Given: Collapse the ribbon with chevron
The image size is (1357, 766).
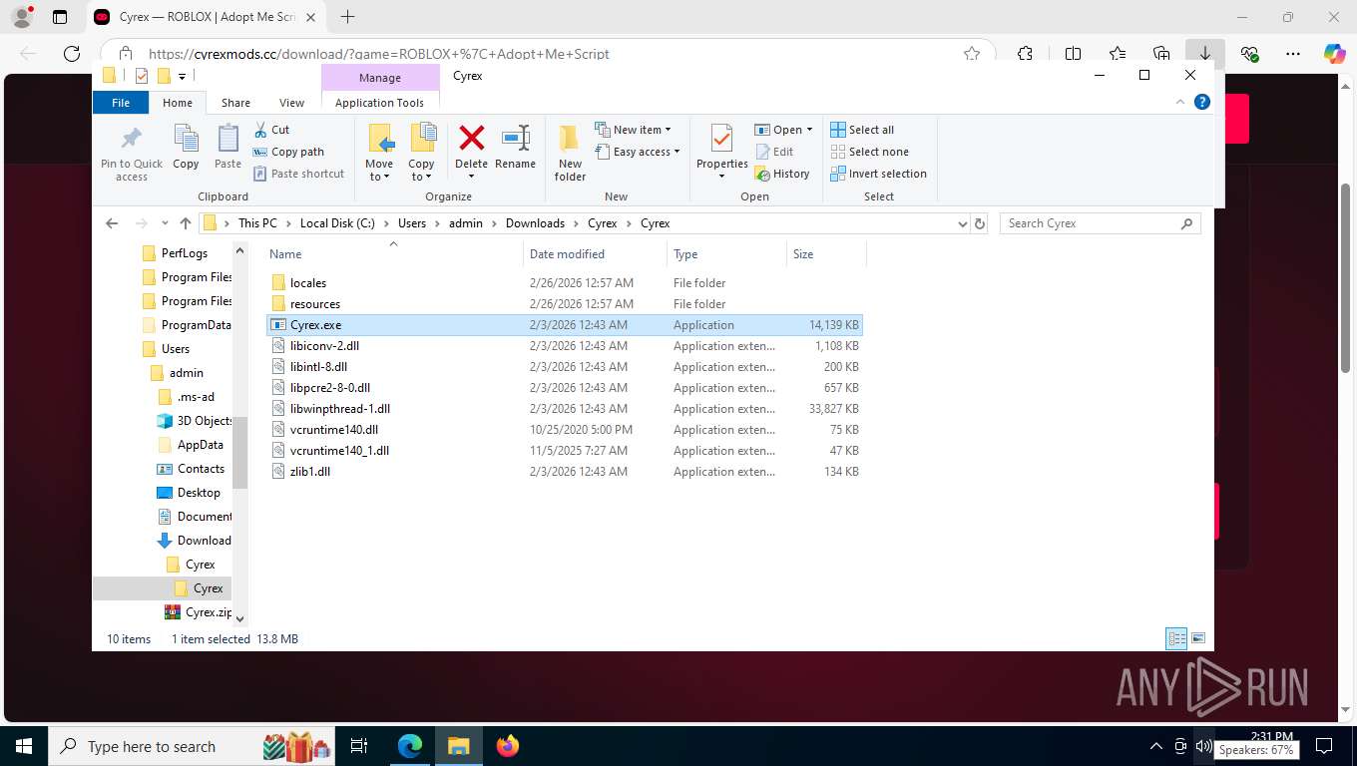Looking at the screenshot, I should [1181, 102].
